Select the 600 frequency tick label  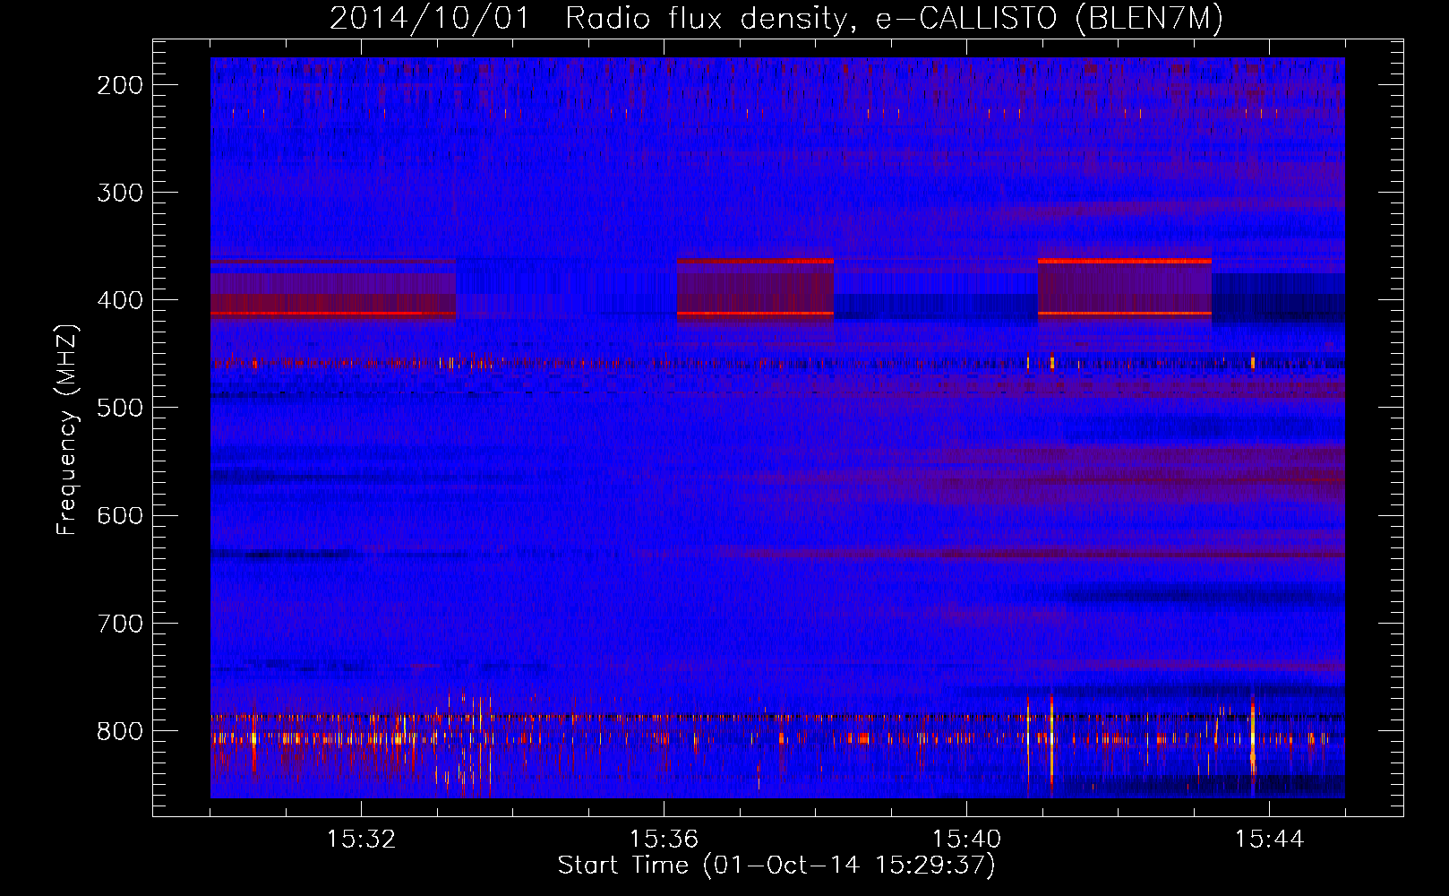tap(120, 515)
